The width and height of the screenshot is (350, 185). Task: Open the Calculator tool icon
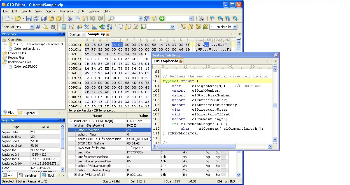(64, 27)
